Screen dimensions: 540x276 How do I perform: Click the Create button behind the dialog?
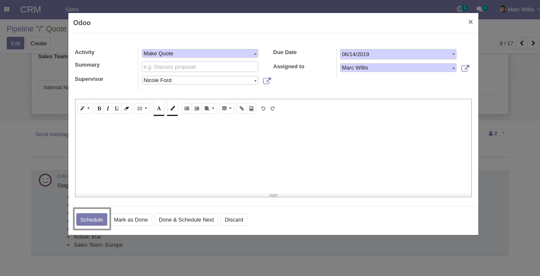point(39,43)
